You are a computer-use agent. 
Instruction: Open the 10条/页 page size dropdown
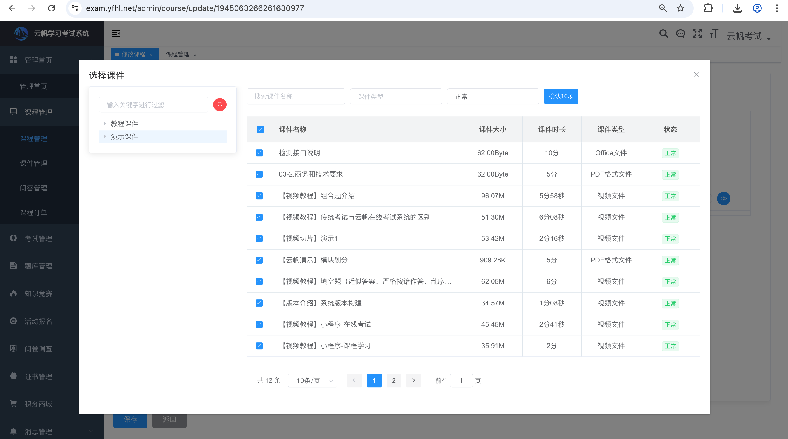[x=312, y=380]
